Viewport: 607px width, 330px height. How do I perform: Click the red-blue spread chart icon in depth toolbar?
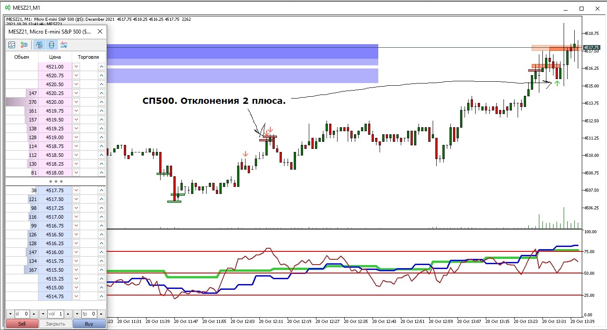64,45
